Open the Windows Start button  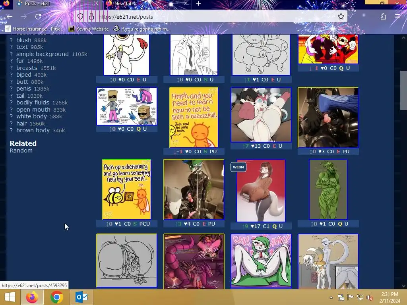tap(10, 297)
